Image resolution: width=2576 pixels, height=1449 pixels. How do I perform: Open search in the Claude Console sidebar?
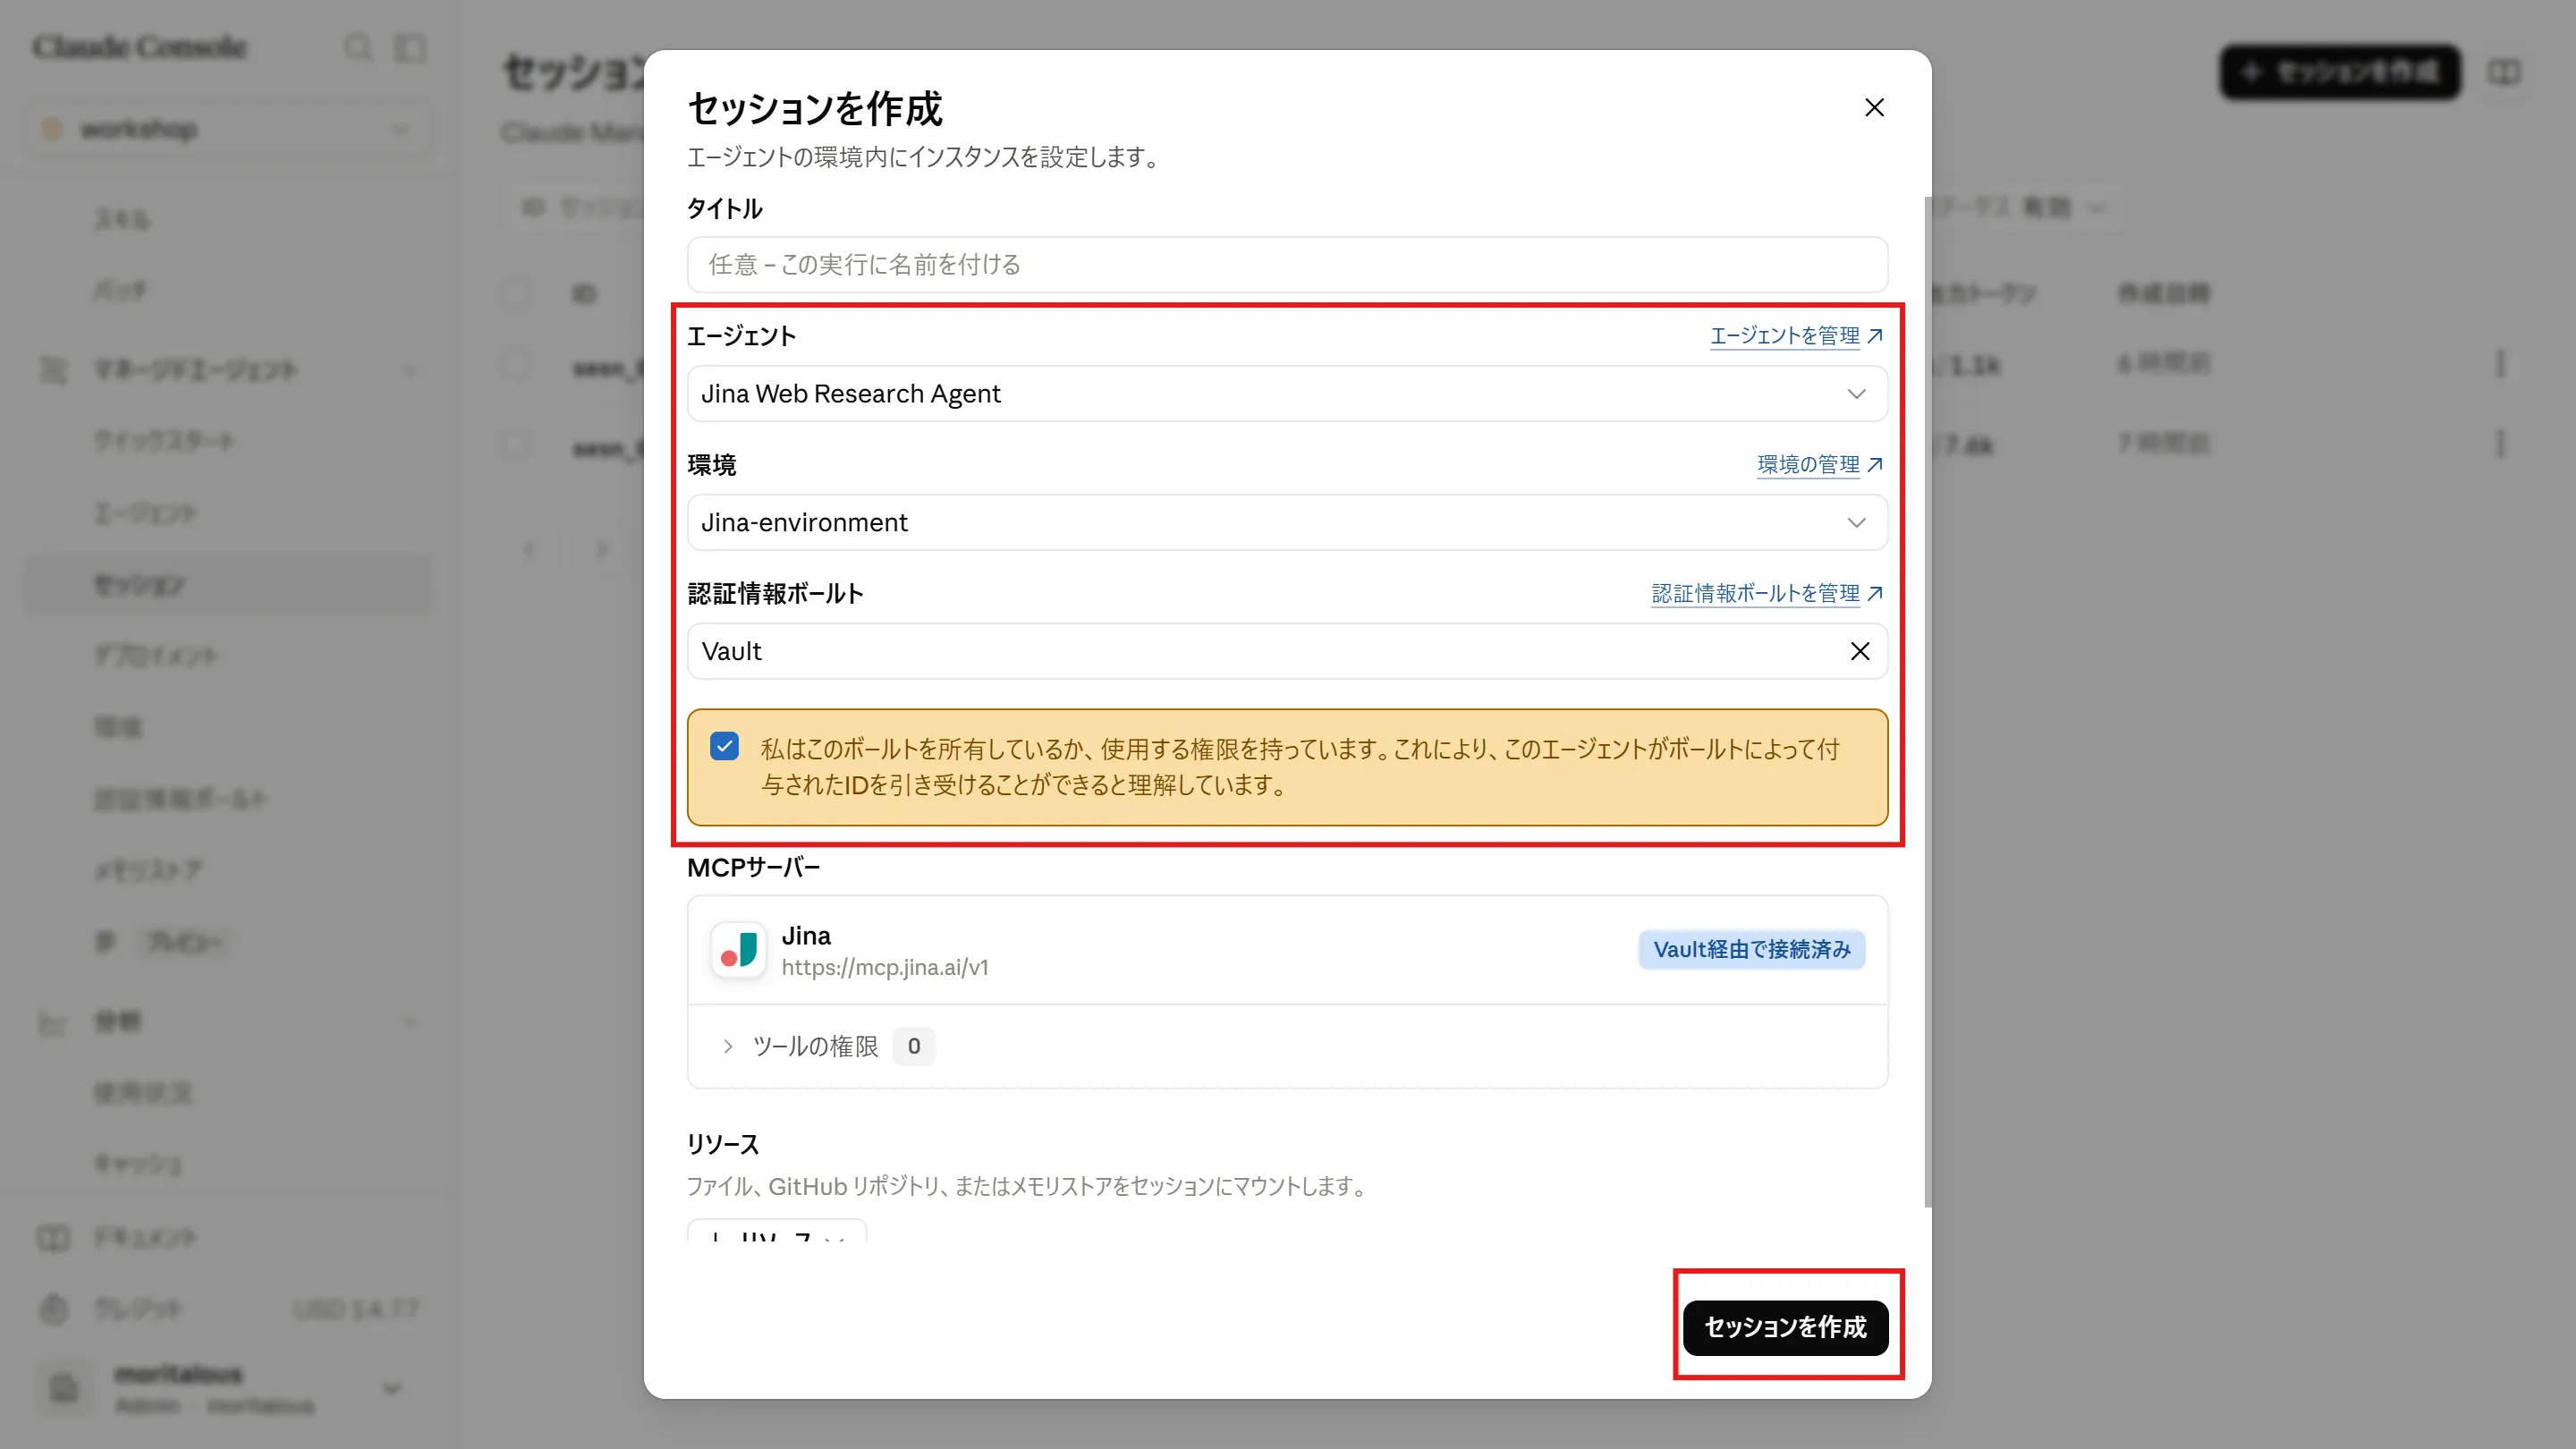click(x=358, y=47)
